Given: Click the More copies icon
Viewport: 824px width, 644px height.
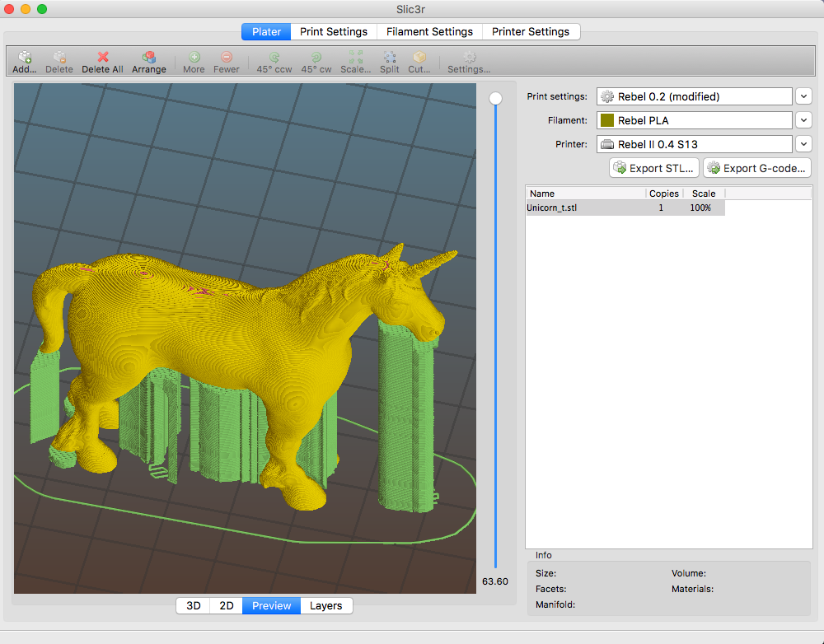Looking at the screenshot, I should [194, 58].
